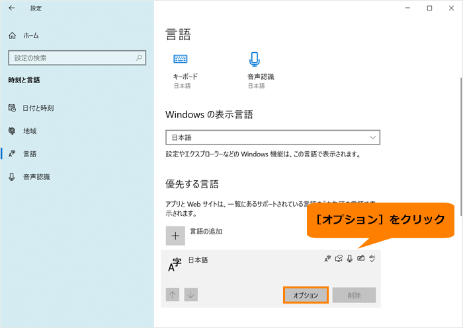Viewport: 463px width, 328px height.
Task: Click the speech recognition microphone feature icon
Action: click(350, 259)
